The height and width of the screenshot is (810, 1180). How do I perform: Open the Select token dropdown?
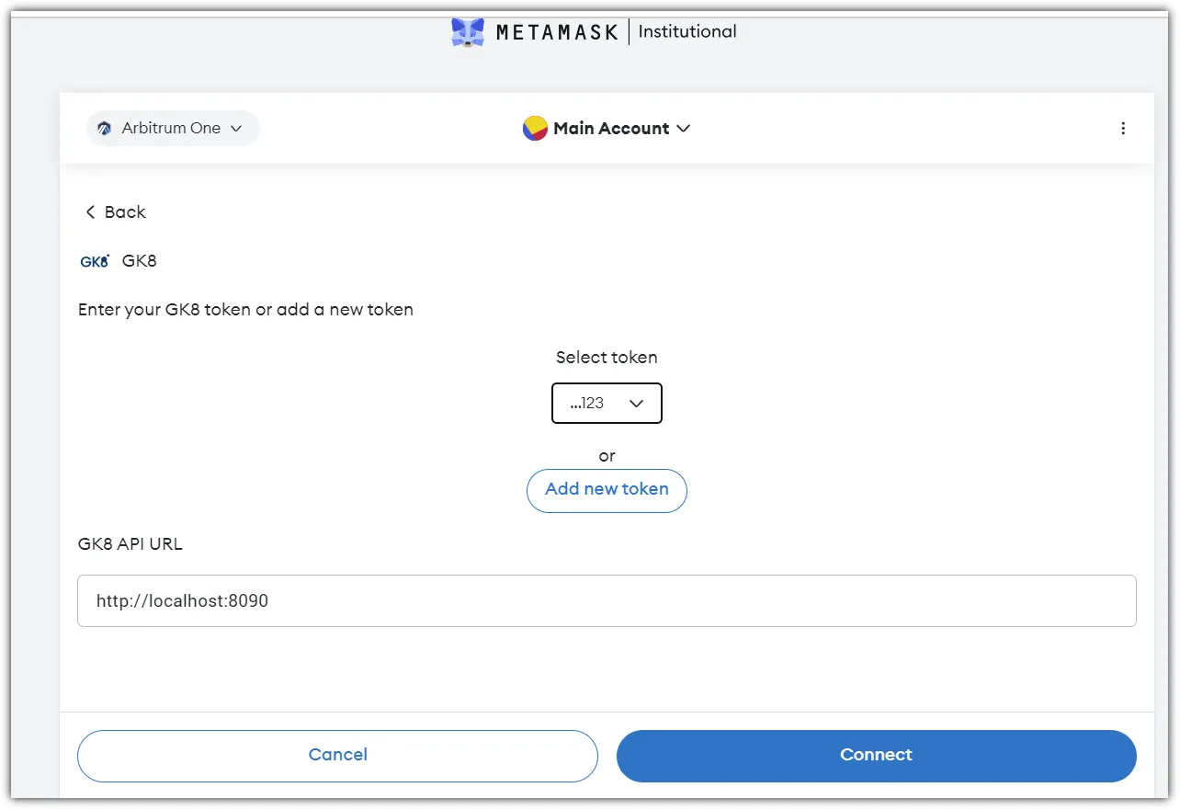607,404
